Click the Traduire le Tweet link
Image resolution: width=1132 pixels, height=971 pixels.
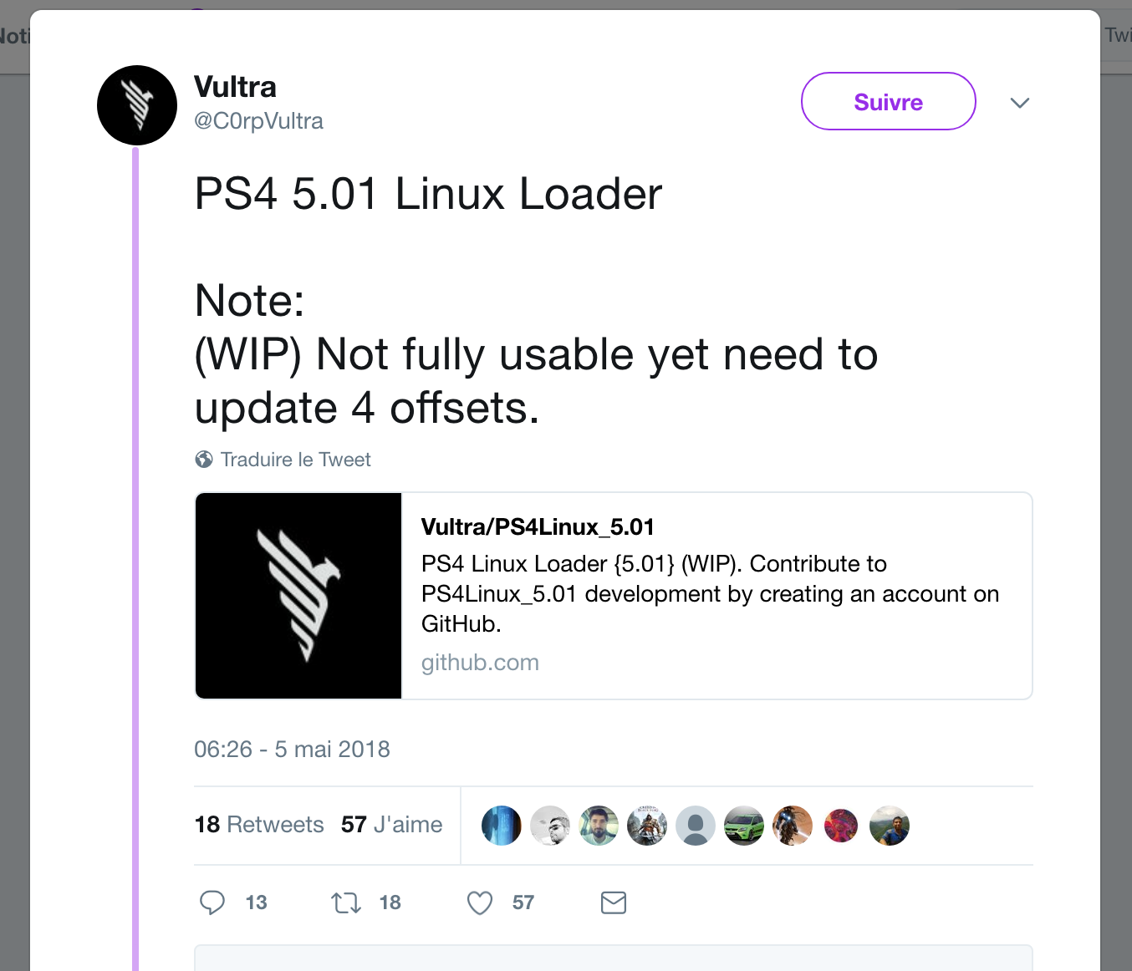click(295, 460)
